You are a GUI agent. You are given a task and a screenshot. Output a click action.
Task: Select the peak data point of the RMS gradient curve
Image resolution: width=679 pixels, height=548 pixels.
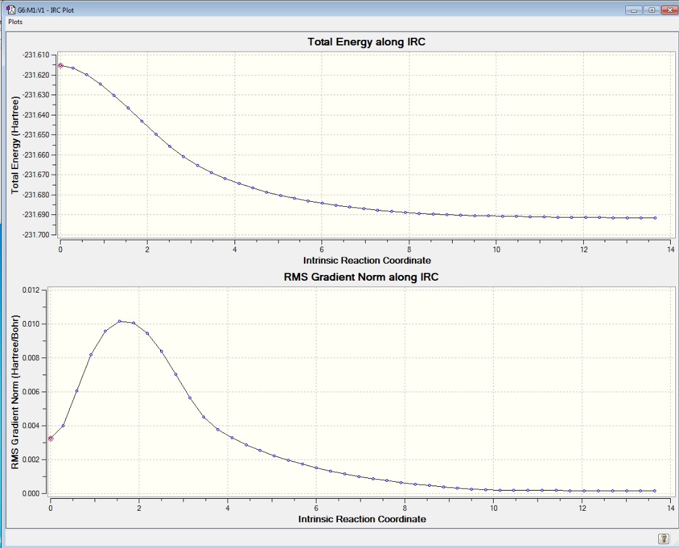click(120, 322)
